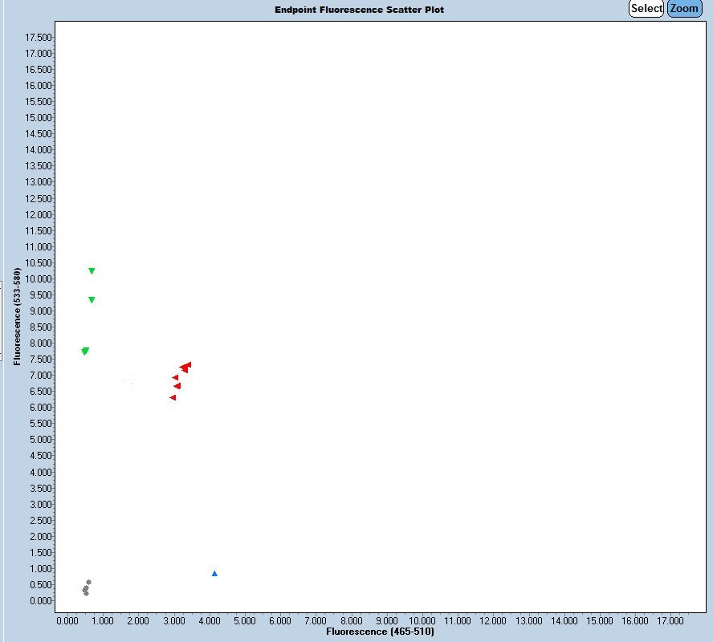Viewport: 713px width, 642px height.
Task: Select the topmost gray dot near origin
Action: point(88,582)
